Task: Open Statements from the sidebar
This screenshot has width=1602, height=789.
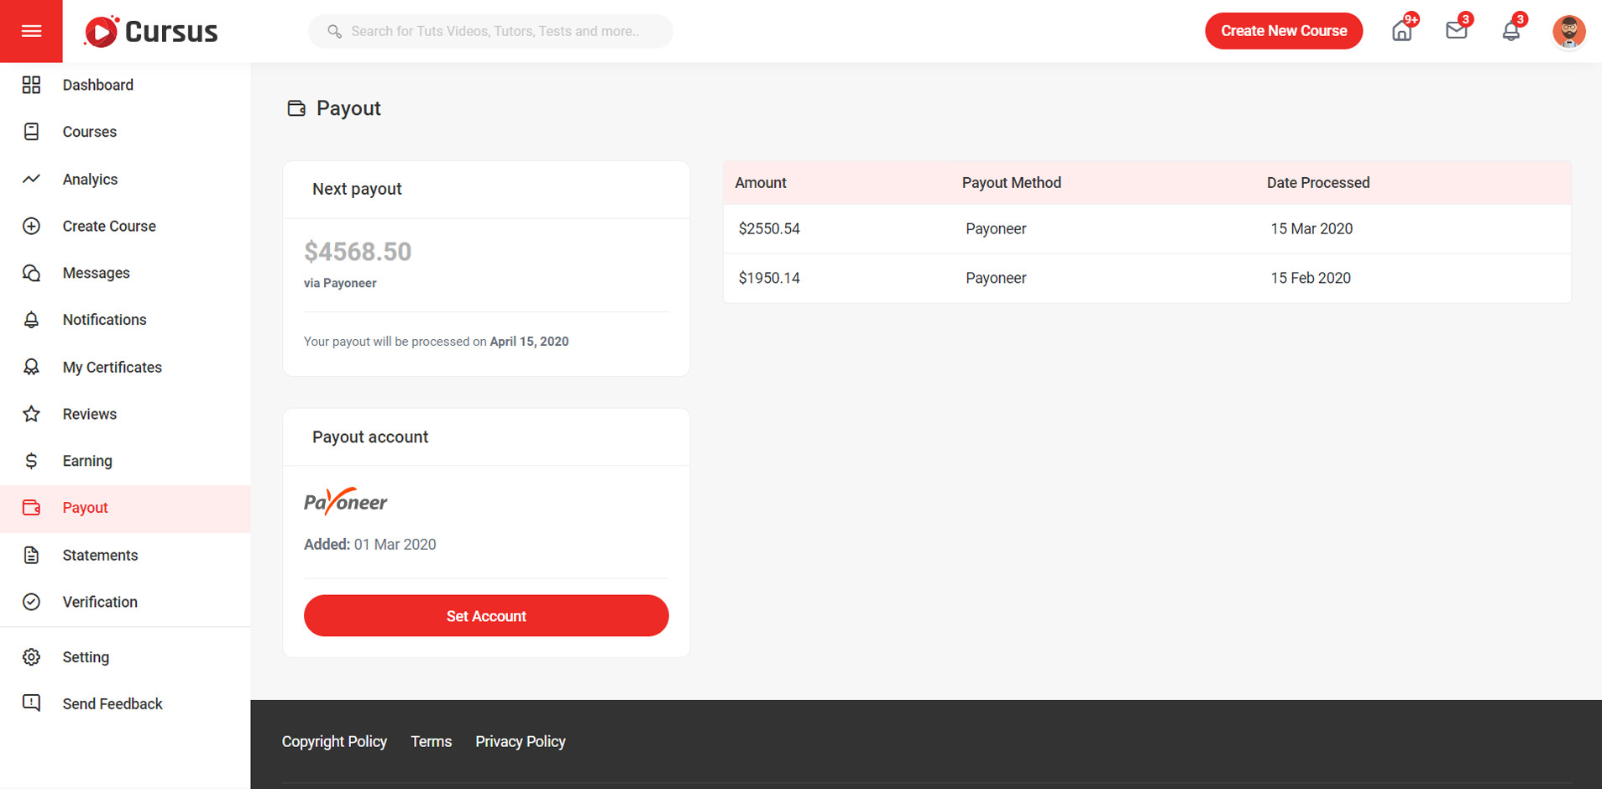Action: click(x=100, y=556)
